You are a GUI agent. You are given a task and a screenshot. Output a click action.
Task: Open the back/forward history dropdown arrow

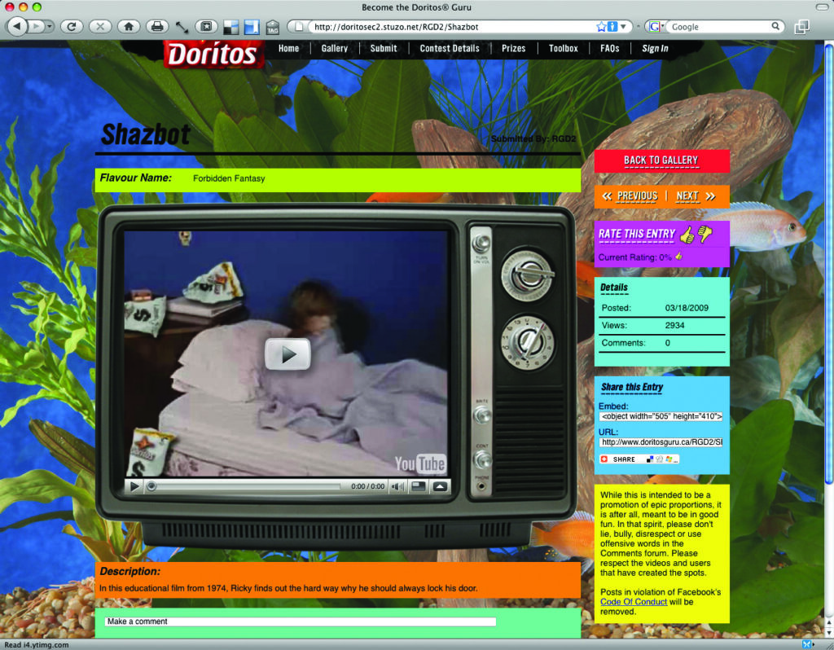tap(50, 26)
